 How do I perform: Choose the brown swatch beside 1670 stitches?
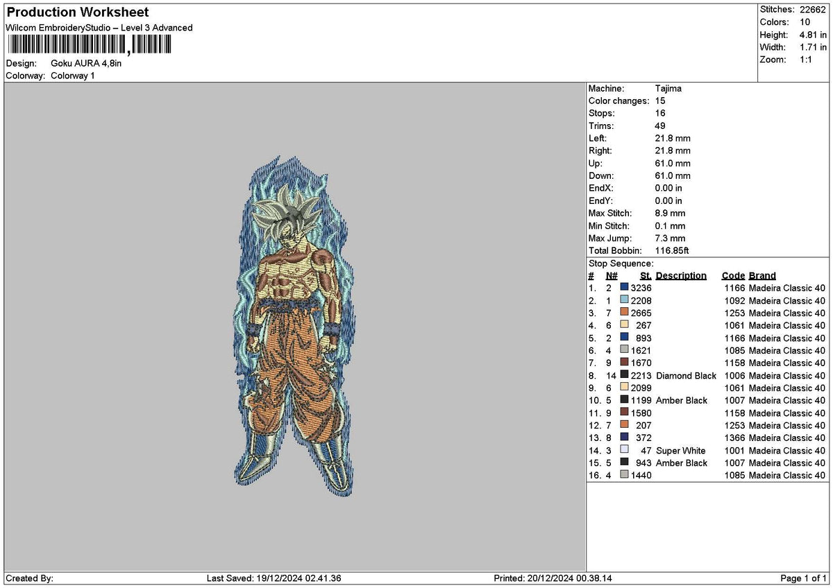point(624,362)
